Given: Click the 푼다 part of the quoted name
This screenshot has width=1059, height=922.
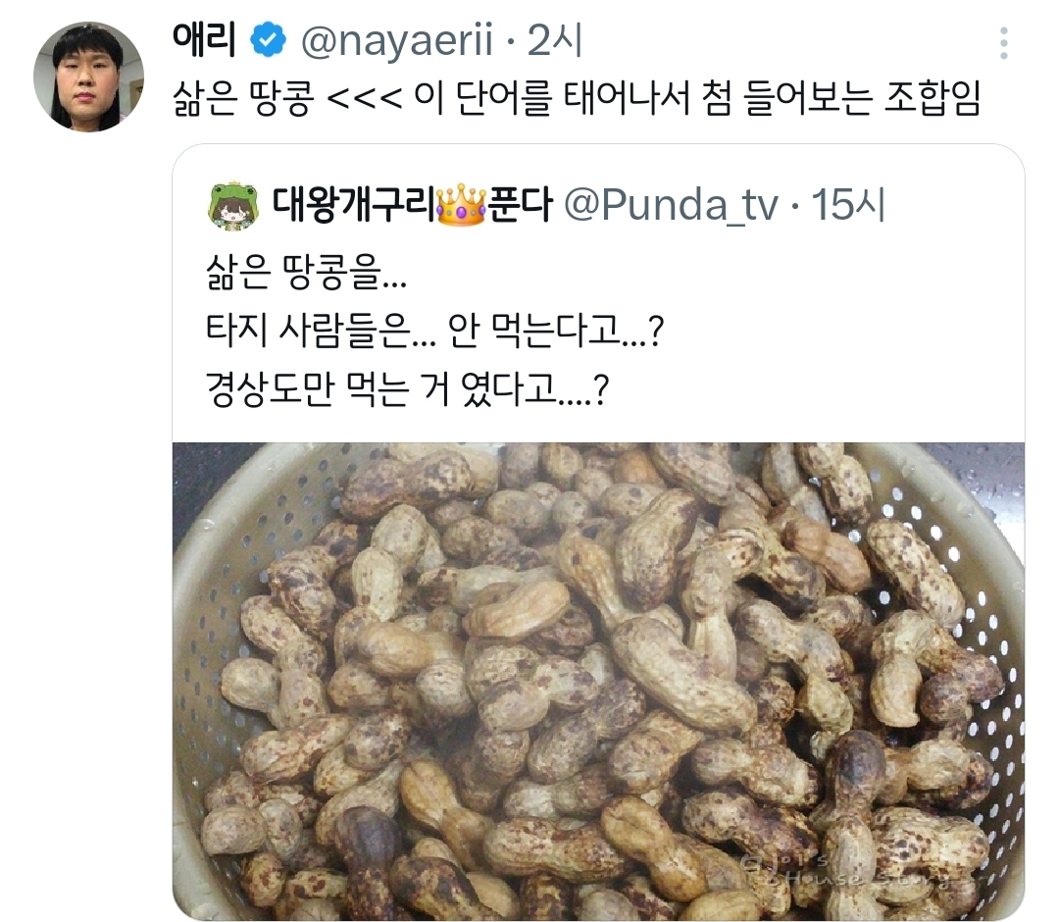Looking at the screenshot, I should [520, 205].
